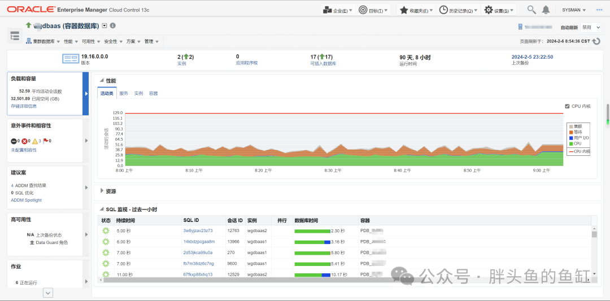610x301 pixels.
Task: Open the 集群数据库 menu
Action: pyautogui.click(x=43, y=41)
